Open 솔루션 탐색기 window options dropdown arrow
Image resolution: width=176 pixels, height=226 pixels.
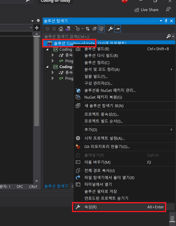[161, 21]
